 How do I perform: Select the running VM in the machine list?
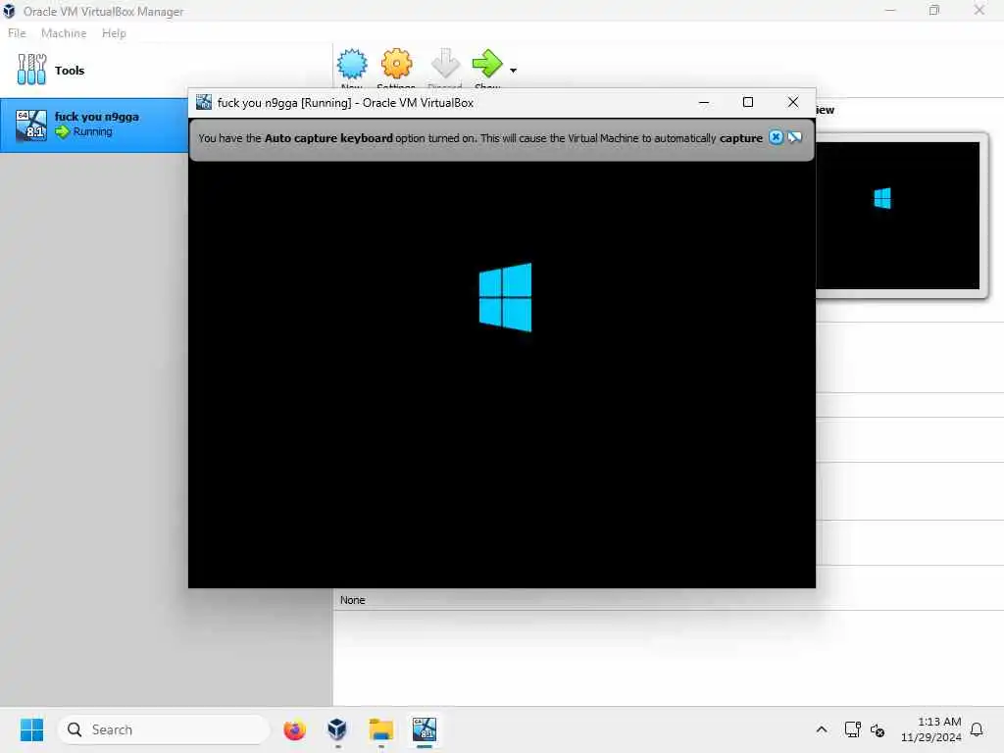click(94, 125)
